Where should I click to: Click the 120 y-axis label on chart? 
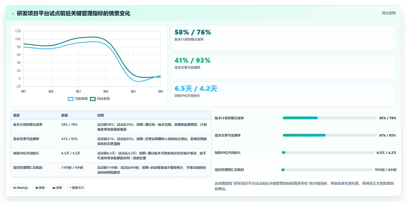point(18,31)
